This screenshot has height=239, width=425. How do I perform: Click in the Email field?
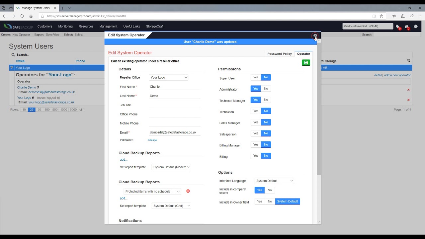point(175,132)
